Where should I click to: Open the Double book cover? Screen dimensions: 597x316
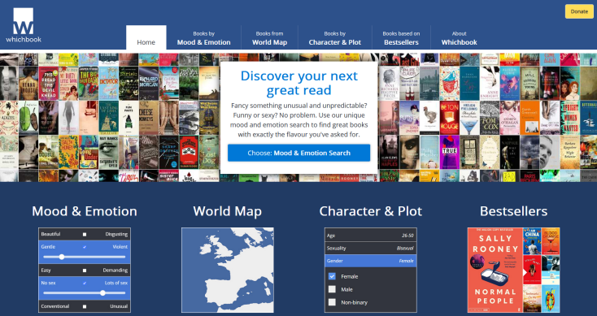point(48,152)
